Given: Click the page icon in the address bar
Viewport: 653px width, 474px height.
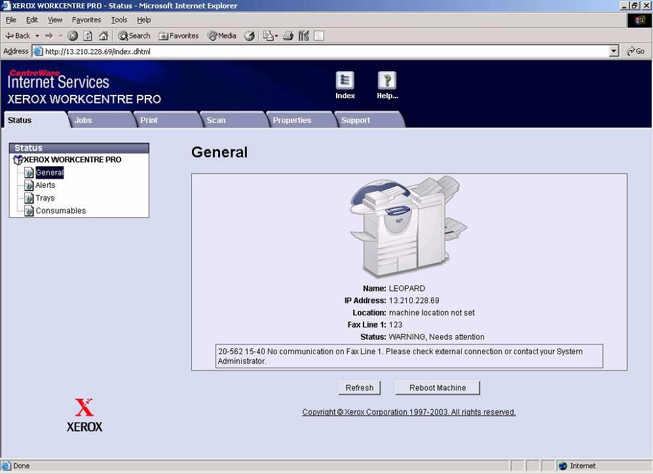Looking at the screenshot, I should click(x=38, y=52).
